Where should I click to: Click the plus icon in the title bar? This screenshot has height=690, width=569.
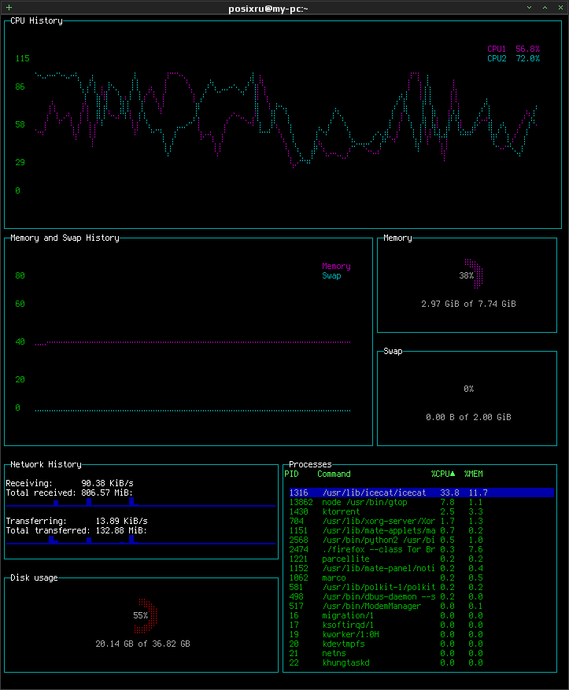(x=9, y=8)
